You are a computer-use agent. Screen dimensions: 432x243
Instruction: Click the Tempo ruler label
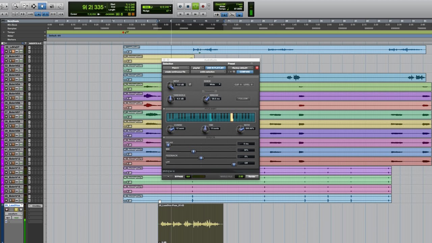[x=12, y=32]
